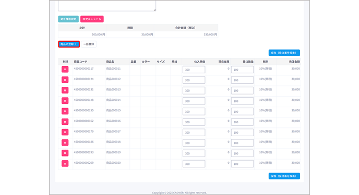Edit 仕入単価 field for 商品000015

tap(194, 111)
